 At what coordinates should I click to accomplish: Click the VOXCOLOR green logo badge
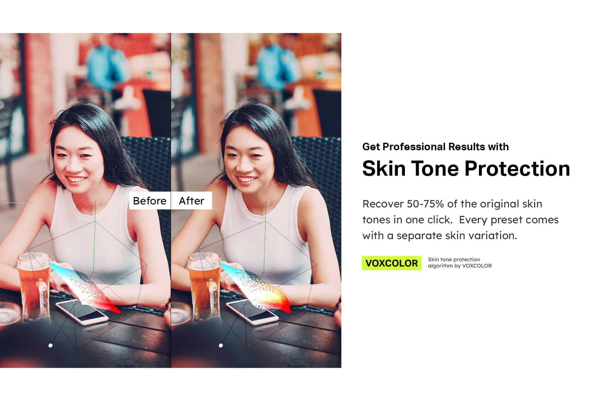392,263
